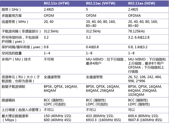
Task: Select the 信道带宽（MHz）row label
Action: click(15, 22)
